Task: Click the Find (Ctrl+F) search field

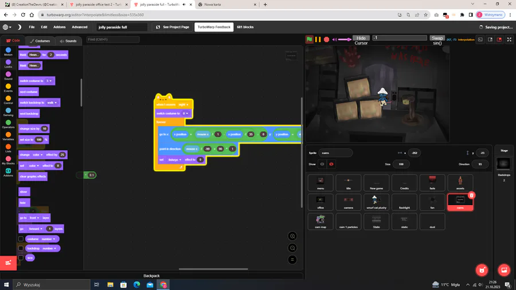Action: 113,40
